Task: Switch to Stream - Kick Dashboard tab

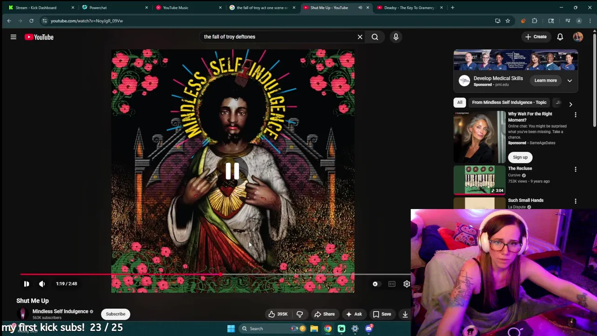Action: (36, 7)
